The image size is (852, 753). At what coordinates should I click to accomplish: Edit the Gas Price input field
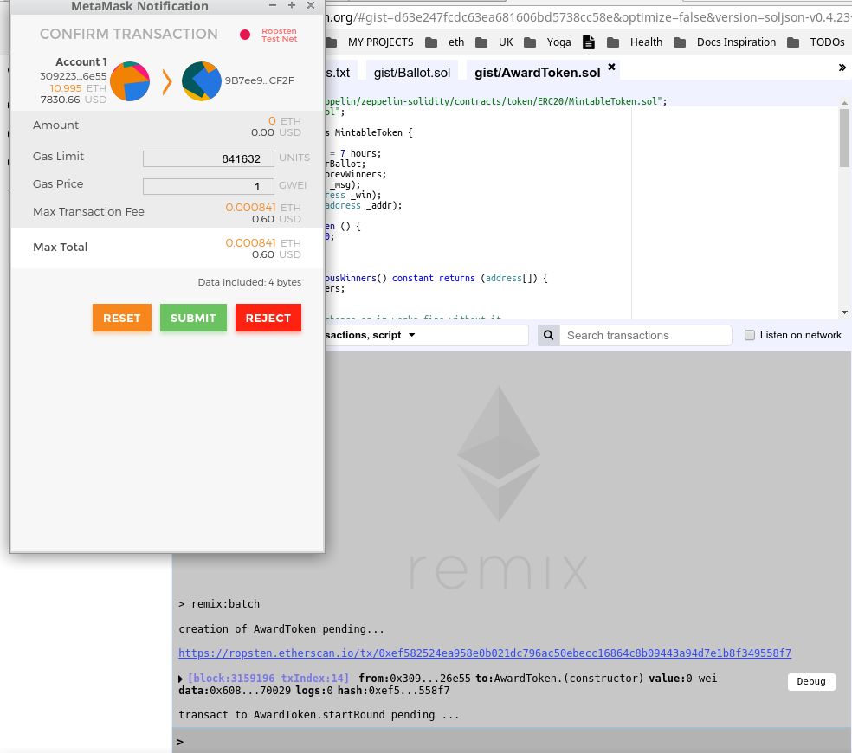pos(208,186)
